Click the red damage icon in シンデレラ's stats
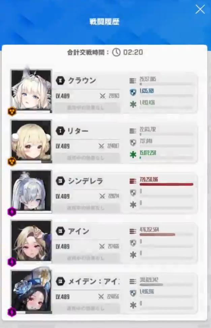This screenshot has width=211, height=328. 133,181
